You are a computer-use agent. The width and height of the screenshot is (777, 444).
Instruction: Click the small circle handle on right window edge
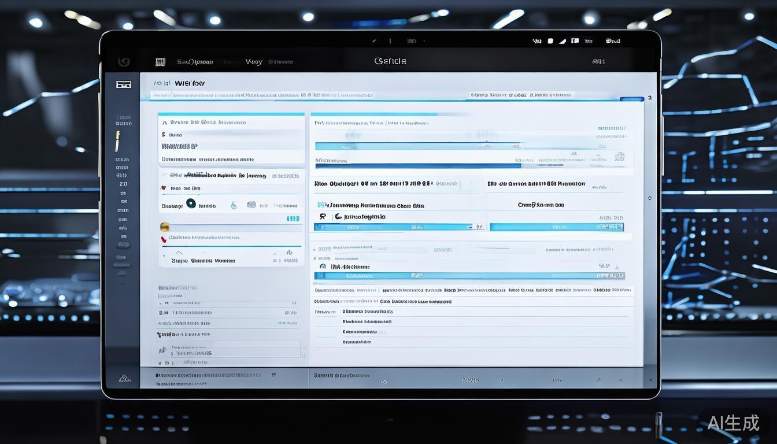tap(650, 198)
